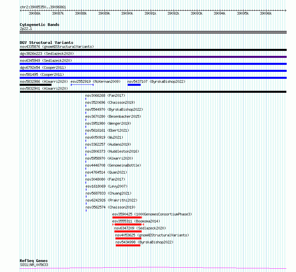Click the left arrow of the ruler
This screenshot has height=272, width=296.
coord(21,11)
